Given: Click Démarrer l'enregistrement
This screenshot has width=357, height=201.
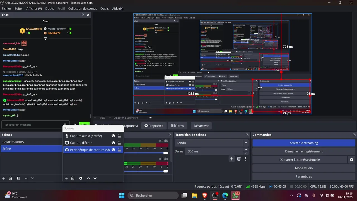Looking at the screenshot, I should point(304,151).
